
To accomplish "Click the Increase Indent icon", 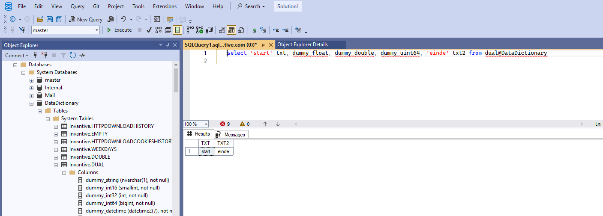I will [x=285, y=30].
